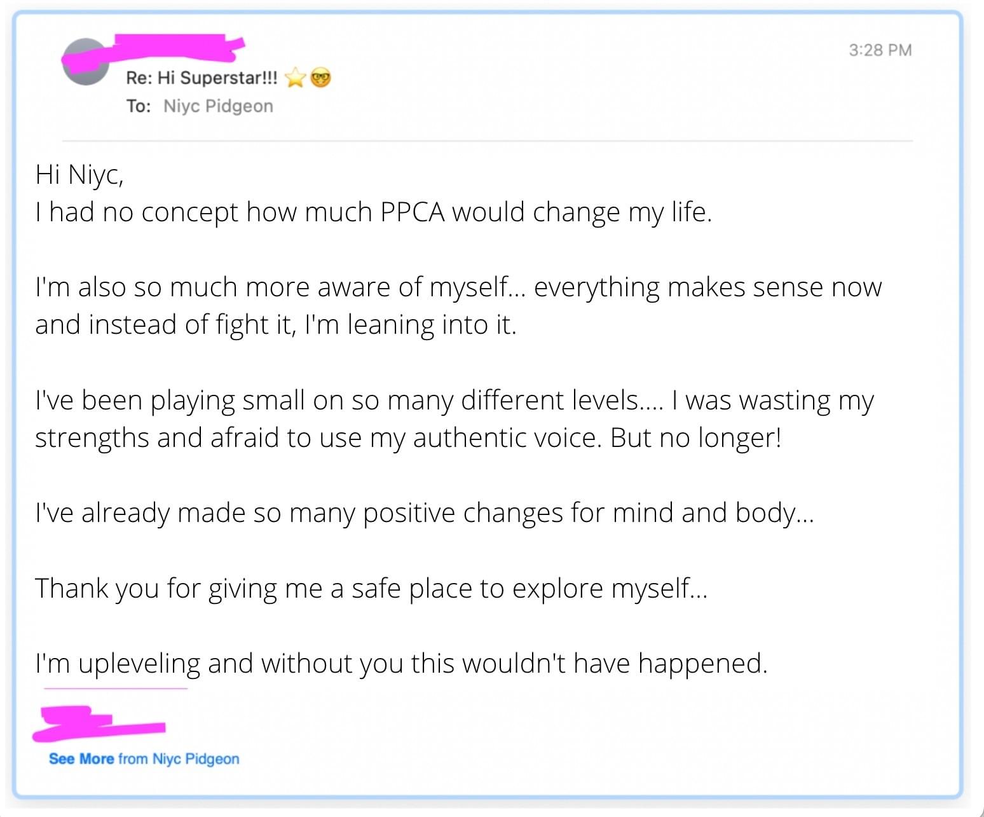Screen dimensions: 984x817
Task: Click the "from Niyc Pidgeon" text at the bottom
Action: 179,759
